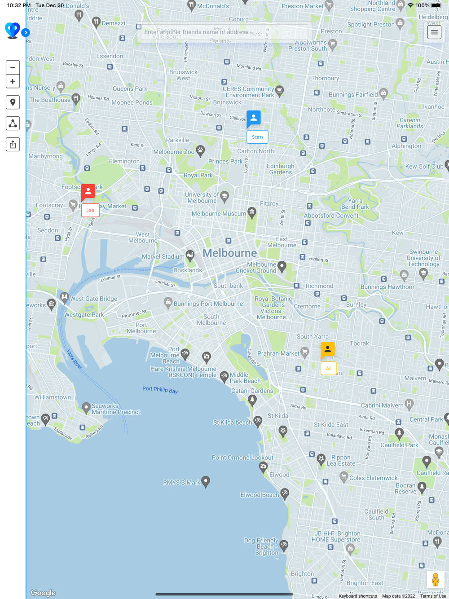
Task: Click Middle Park Beach pin
Action: click(224, 377)
